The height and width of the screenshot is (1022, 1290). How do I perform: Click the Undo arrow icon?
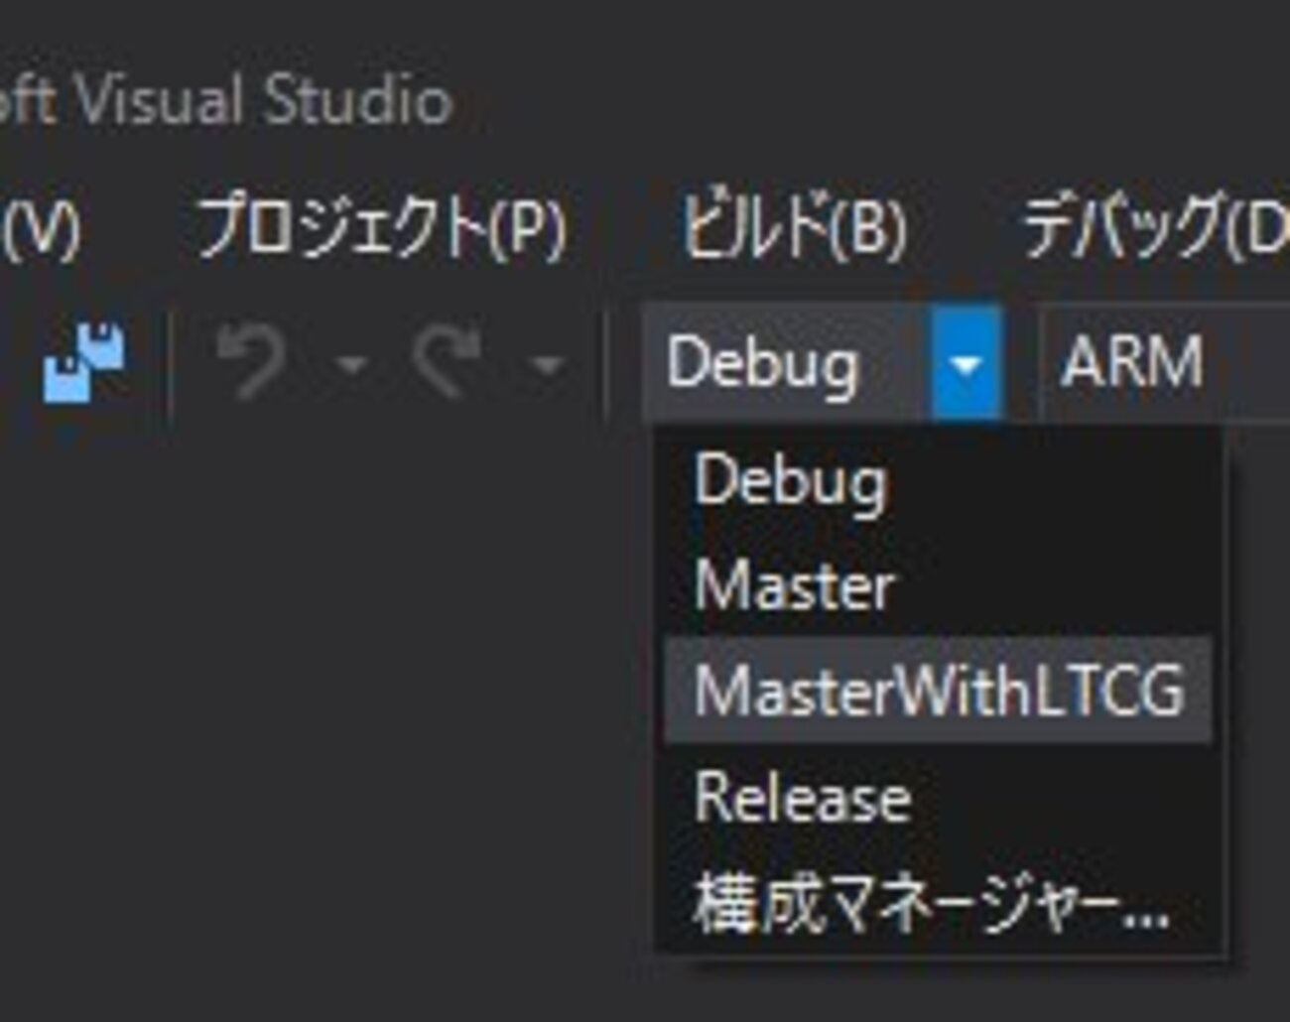[x=252, y=362]
